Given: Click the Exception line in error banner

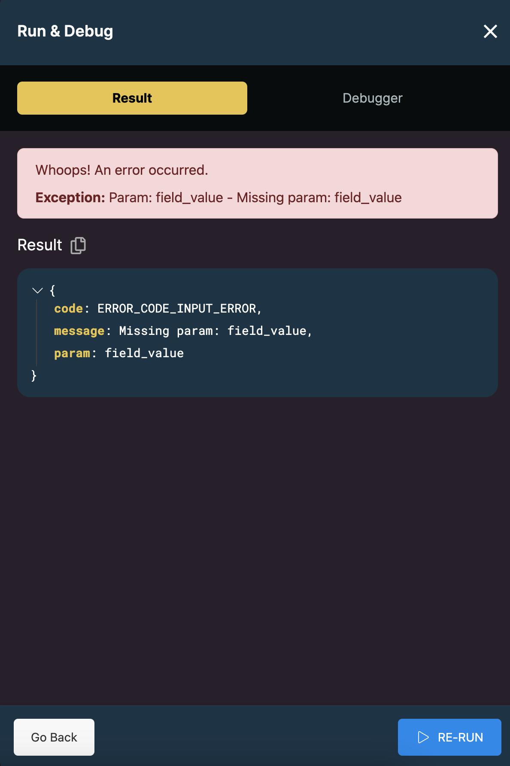Looking at the screenshot, I should 219,198.
